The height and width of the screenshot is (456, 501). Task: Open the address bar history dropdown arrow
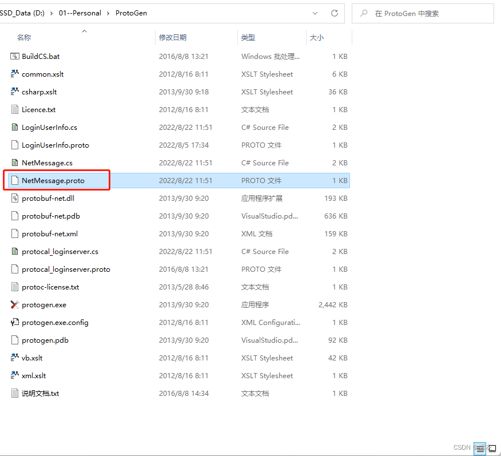[315, 13]
